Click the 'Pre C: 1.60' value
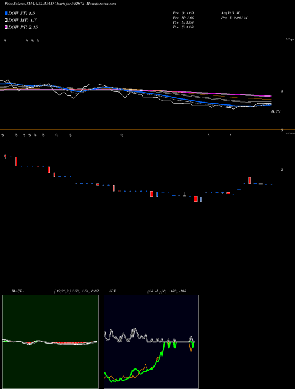Image resolution: width=295 pixels, height=389 pixels. (x=183, y=27)
